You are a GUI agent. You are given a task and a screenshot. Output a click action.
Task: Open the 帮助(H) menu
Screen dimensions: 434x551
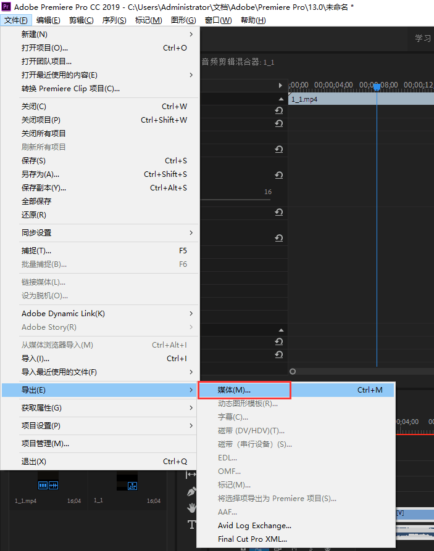[x=253, y=20]
